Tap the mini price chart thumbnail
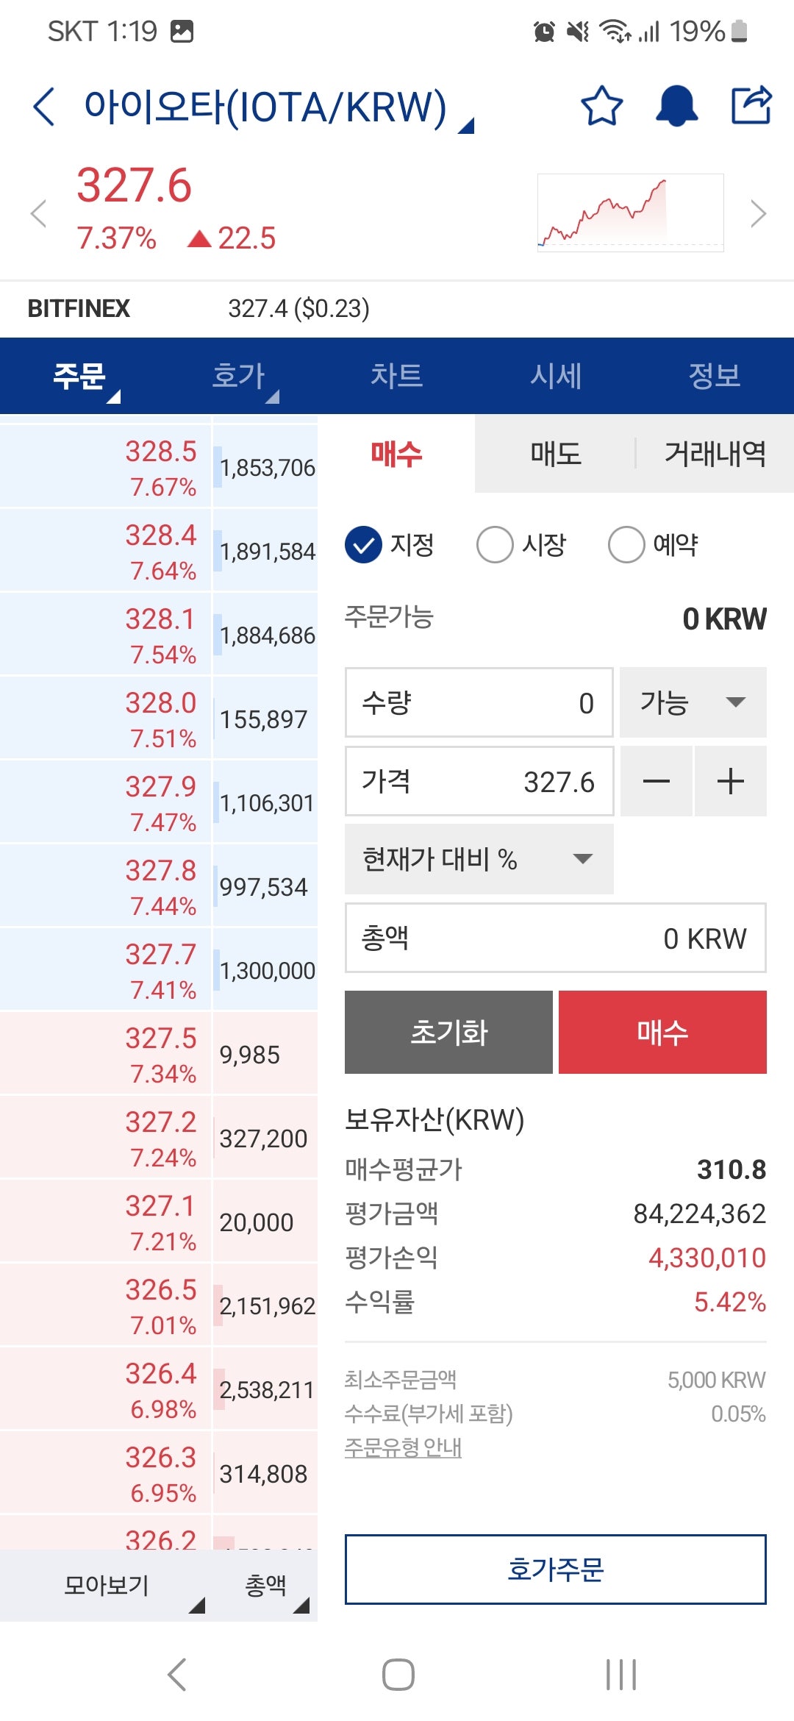The height and width of the screenshot is (1721, 794). click(x=630, y=213)
